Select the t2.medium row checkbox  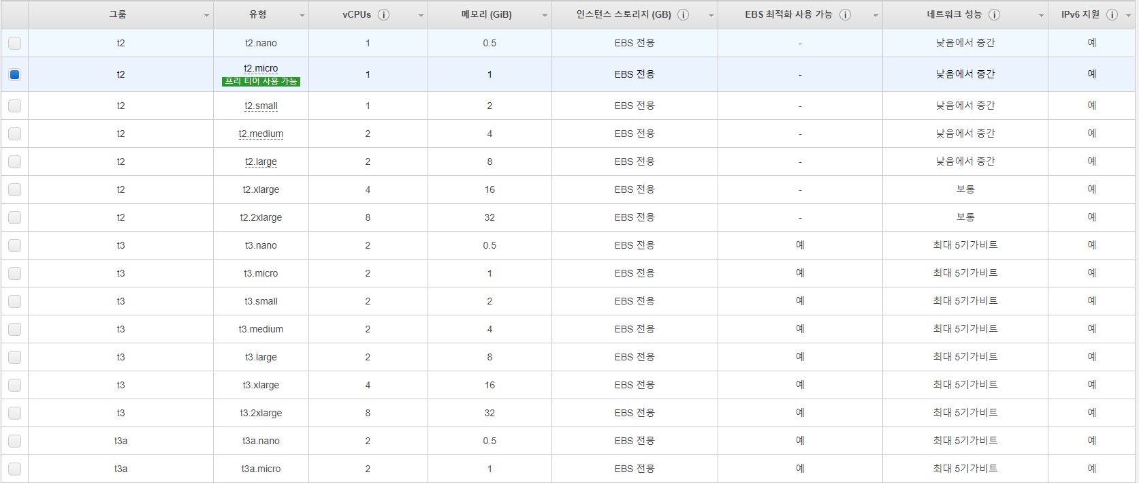(14, 134)
